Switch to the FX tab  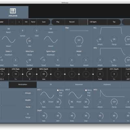click(x=51, y=84)
